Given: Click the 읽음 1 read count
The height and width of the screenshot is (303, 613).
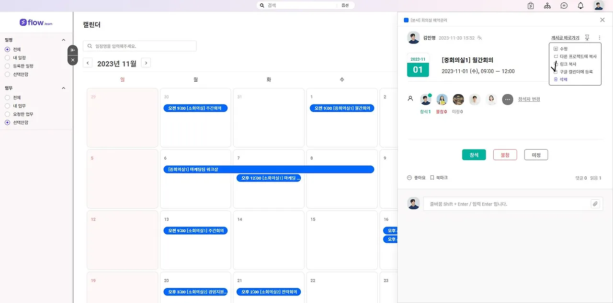Looking at the screenshot, I should click(x=596, y=178).
